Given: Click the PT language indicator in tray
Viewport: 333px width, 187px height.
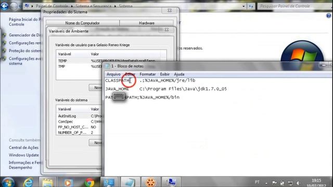Looking at the screenshot, I should (x=257, y=182).
